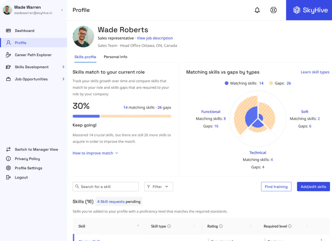The image size is (332, 241).
Task: Open the Dashboard page
Action: point(25,31)
